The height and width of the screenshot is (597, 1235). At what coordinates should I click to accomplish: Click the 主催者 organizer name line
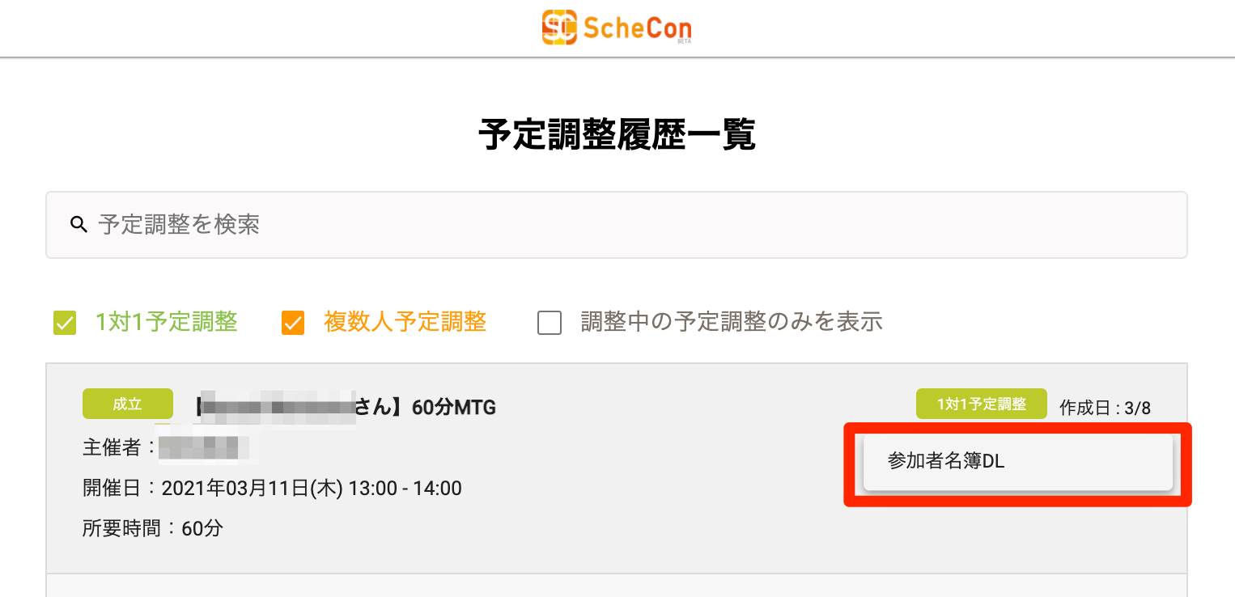click(162, 447)
